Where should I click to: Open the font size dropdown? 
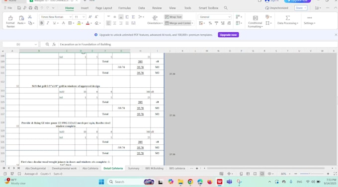point(84,17)
